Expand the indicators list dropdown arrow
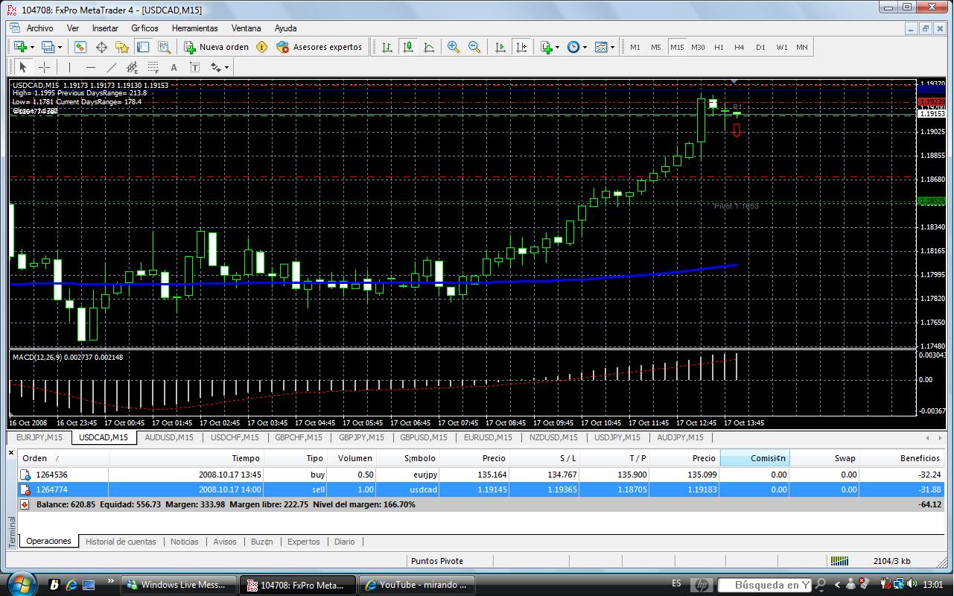 pyautogui.click(x=556, y=47)
